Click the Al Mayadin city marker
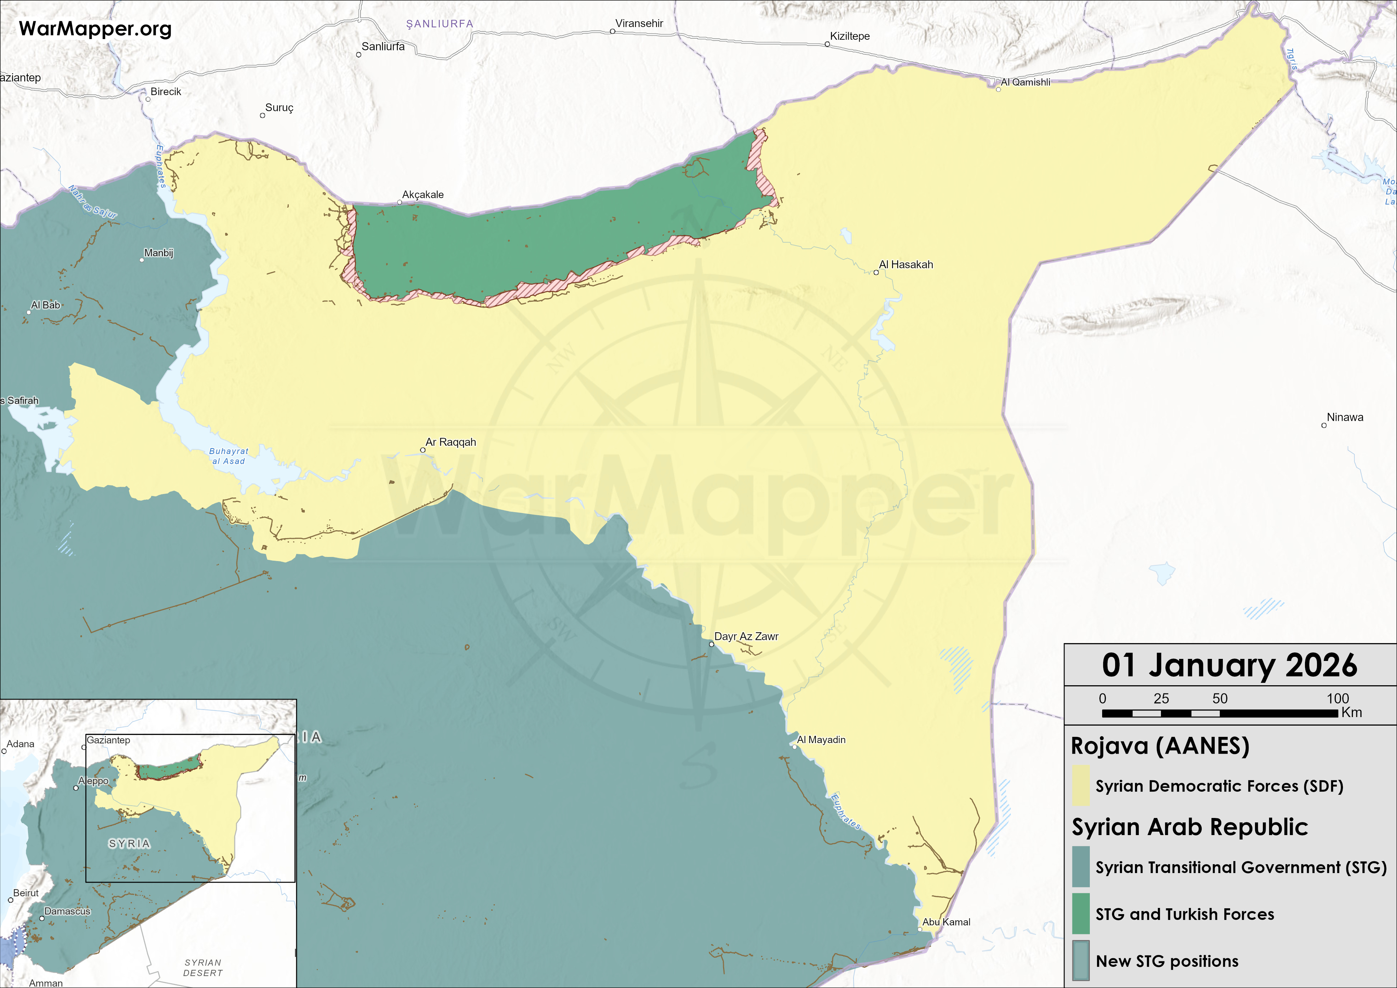This screenshot has width=1397, height=988. [x=795, y=747]
